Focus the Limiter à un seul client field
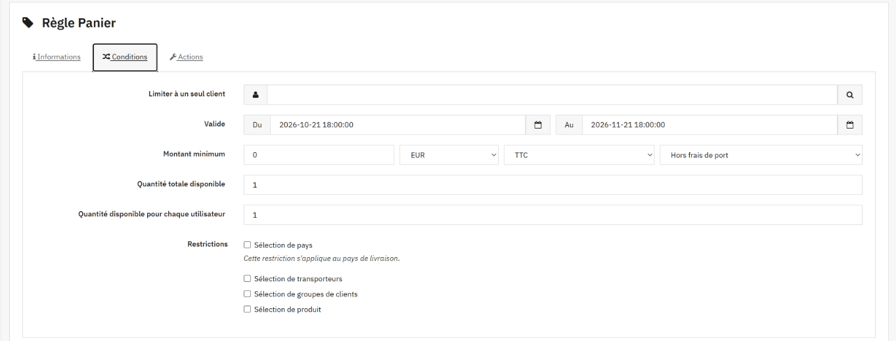 point(552,94)
